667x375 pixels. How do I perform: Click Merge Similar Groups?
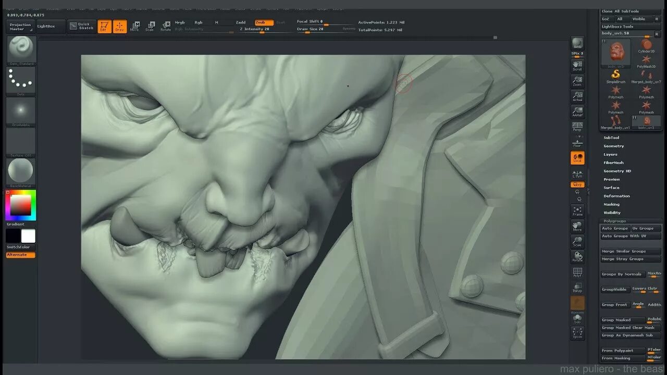click(631, 251)
